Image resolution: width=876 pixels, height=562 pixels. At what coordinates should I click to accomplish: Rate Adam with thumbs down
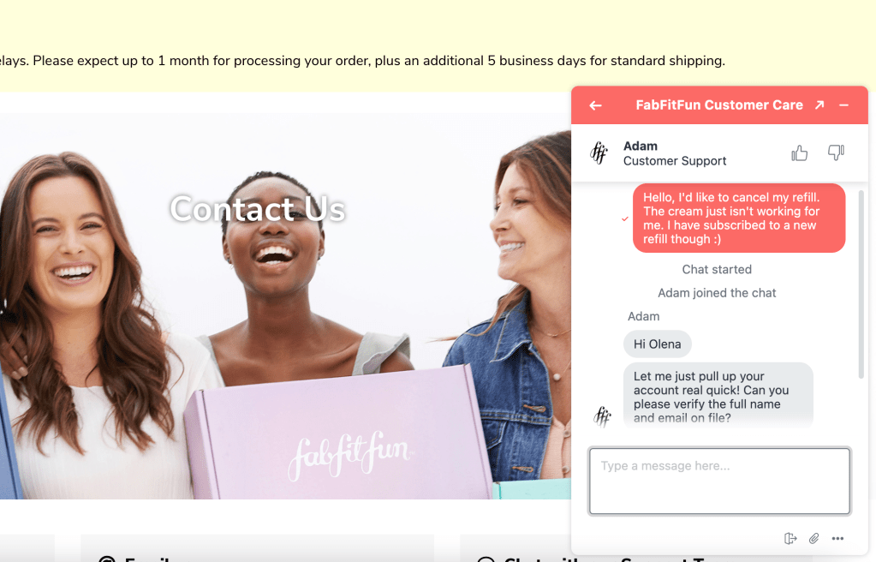pyautogui.click(x=836, y=152)
